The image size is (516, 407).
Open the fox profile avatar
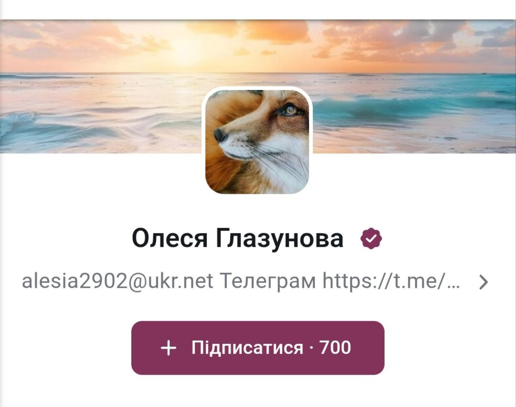257,141
